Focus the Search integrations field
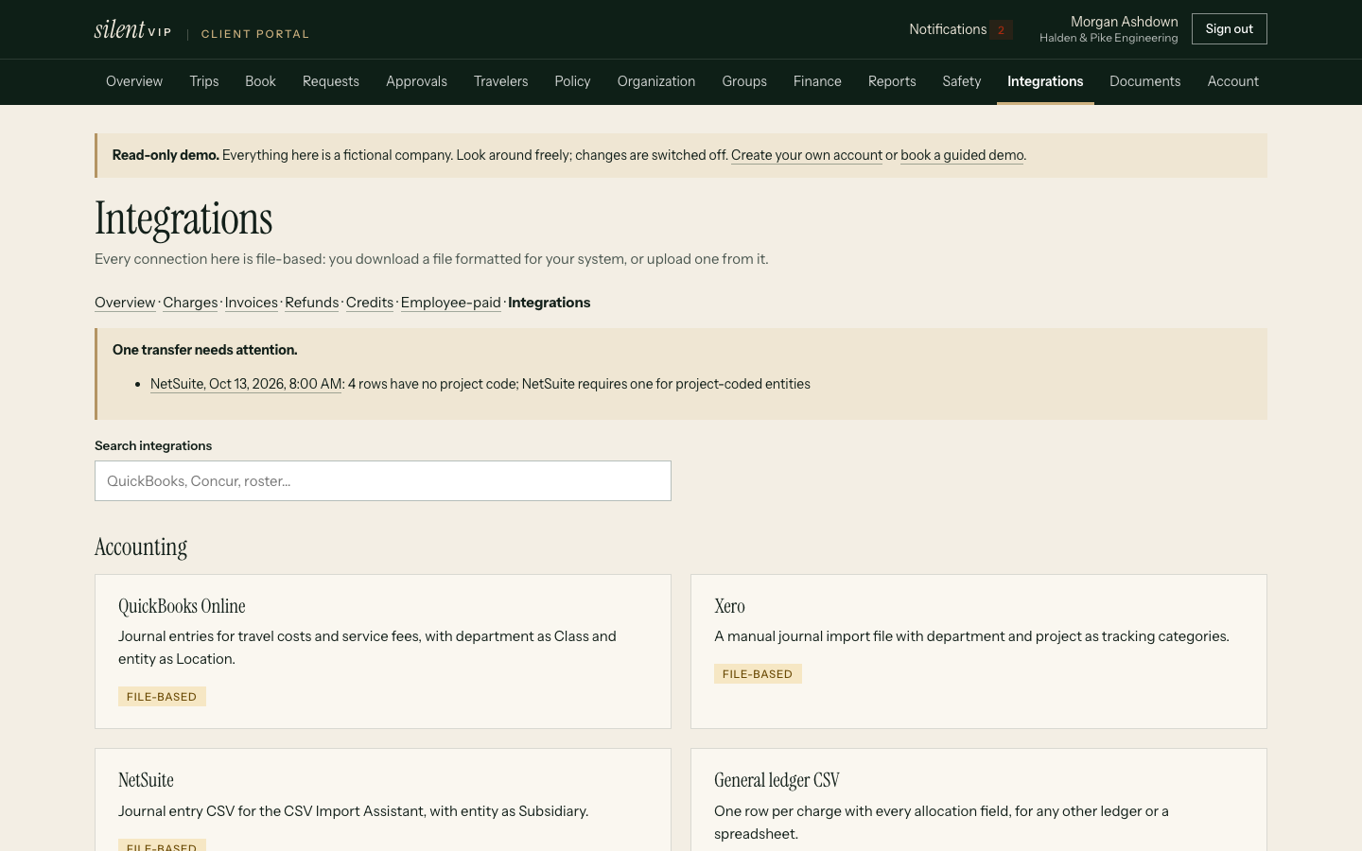 point(383,481)
